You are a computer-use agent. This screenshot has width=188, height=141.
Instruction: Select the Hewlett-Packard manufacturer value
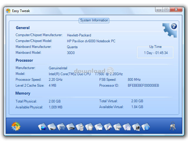(x=79, y=35)
